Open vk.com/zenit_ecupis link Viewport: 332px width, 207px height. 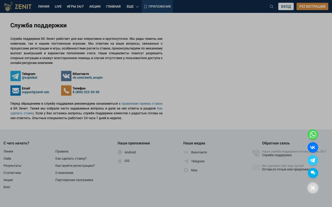[87, 78]
